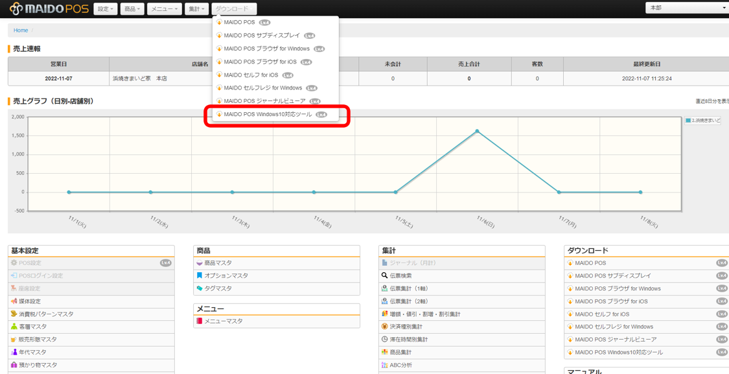This screenshot has width=729, height=374.
Task: Click the 2022-11-07 business date cell
Action: pyautogui.click(x=58, y=78)
